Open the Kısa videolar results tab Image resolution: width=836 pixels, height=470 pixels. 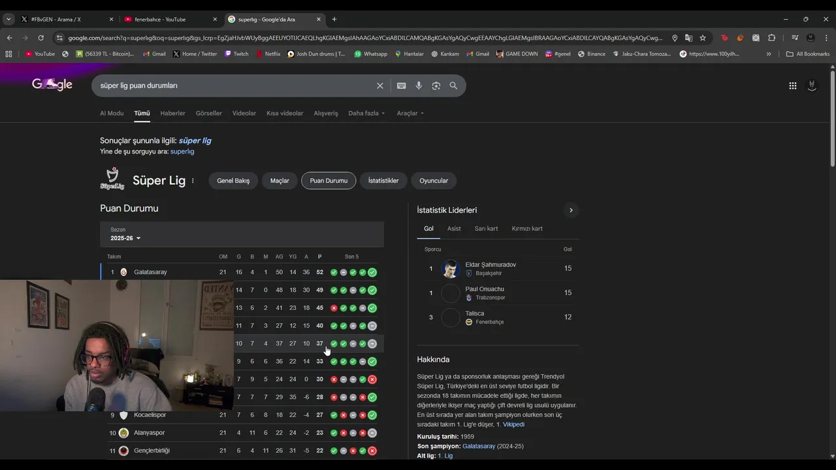[285, 113]
